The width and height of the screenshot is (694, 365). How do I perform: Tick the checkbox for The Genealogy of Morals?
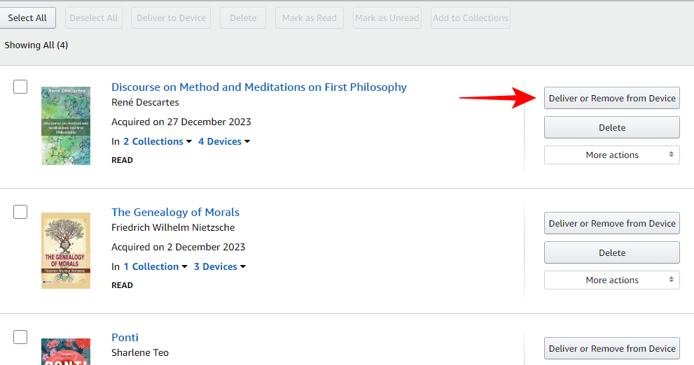(x=20, y=212)
